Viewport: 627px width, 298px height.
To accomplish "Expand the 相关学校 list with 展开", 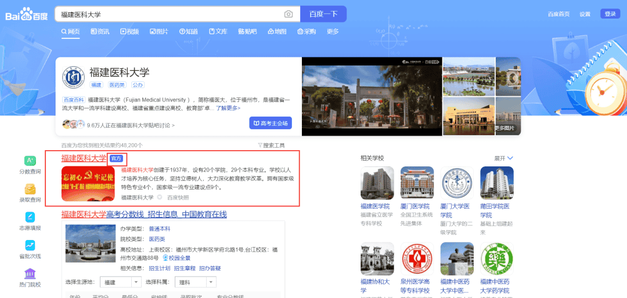I will (503, 158).
